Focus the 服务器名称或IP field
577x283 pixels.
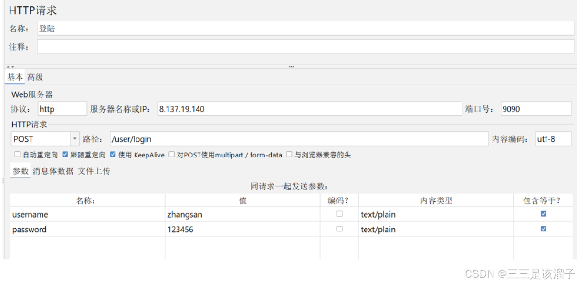[x=309, y=109]
